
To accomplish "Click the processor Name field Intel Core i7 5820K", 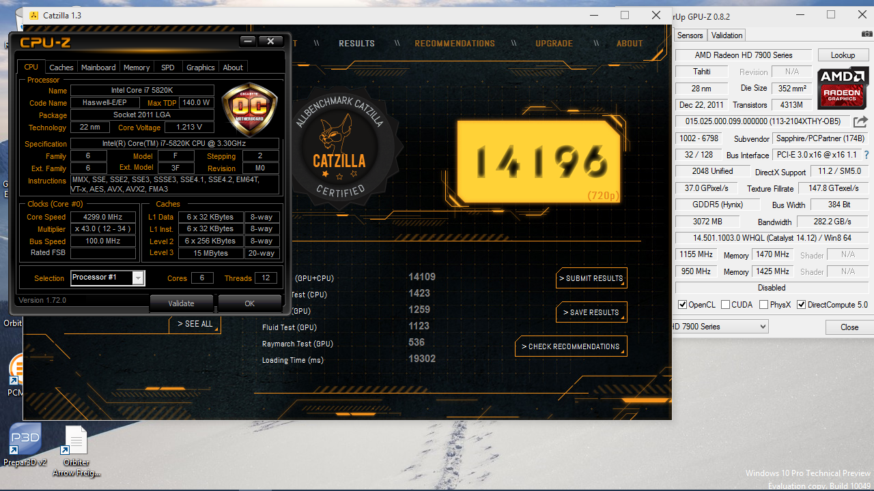I will (x=142, y=91).
